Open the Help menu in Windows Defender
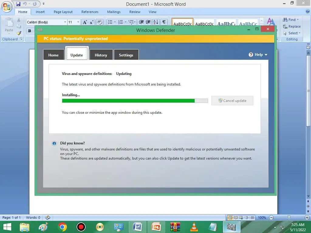This screenshot has width=311, height=233. (x=258, y=55)
